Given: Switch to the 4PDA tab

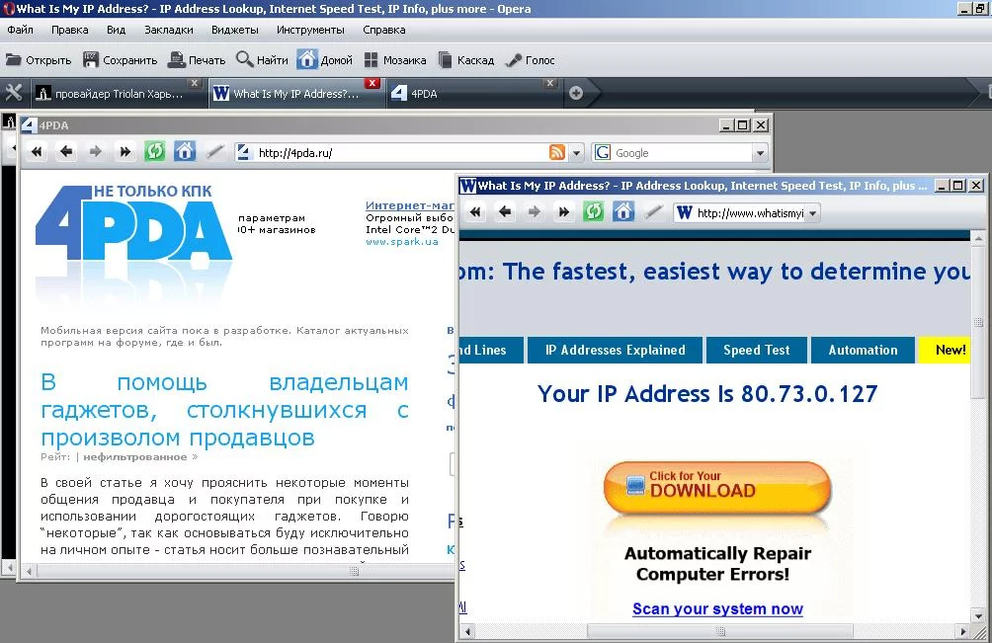Looking at the screenshot, I should click(x=473, y=94).
